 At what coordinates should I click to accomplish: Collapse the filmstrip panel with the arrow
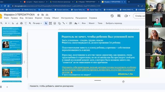pyautogui.click(x=7, y=87)
